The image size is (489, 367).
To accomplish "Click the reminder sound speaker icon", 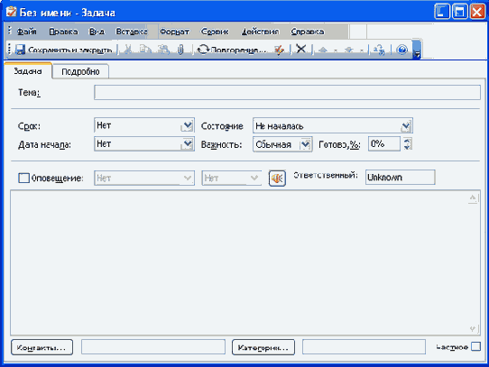I will click(277, 179).
